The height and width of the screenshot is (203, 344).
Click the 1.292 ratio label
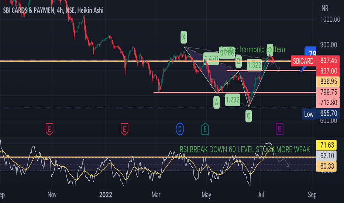(233, 100)
